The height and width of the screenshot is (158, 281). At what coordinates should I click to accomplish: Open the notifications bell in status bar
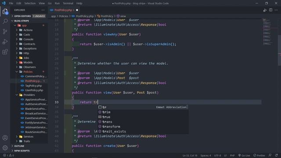pyautogui.click(x=276, y=155)
